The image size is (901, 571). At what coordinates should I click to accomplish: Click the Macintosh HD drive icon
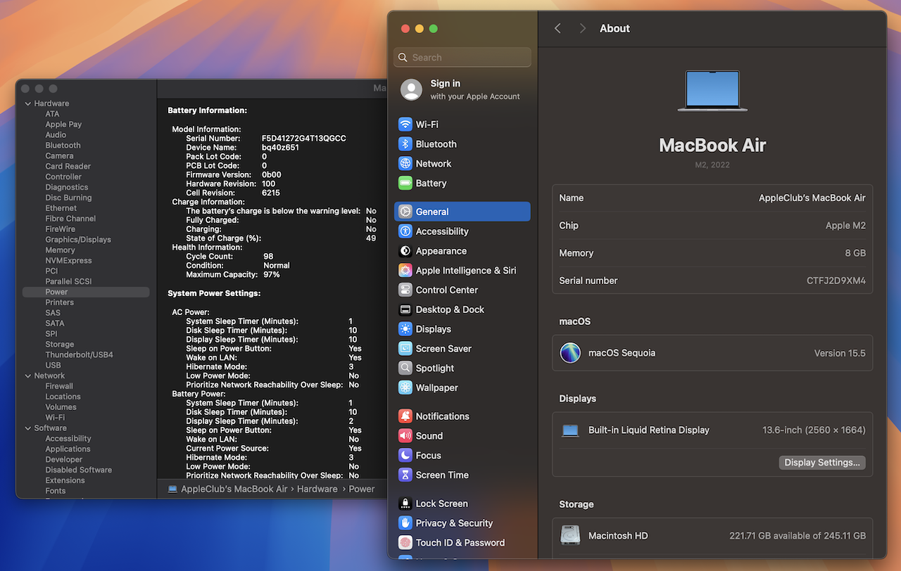[x=570, y=536]
